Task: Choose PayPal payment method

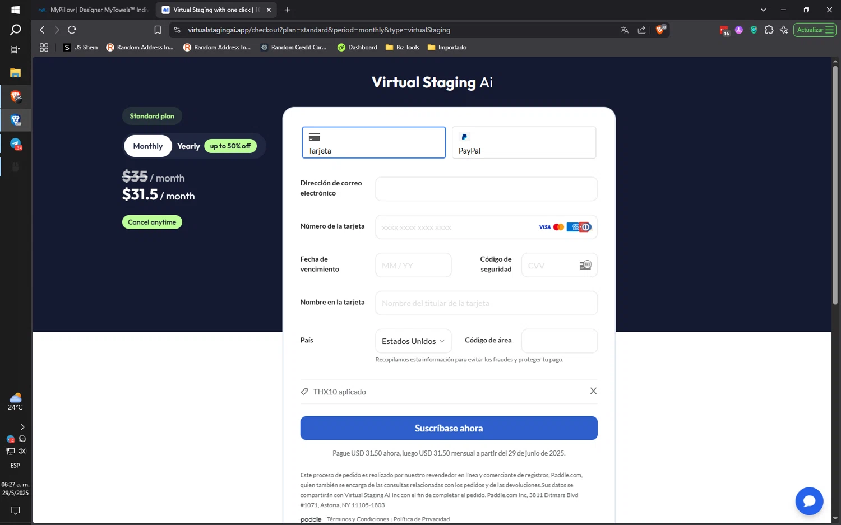Action: pos(524,142)
